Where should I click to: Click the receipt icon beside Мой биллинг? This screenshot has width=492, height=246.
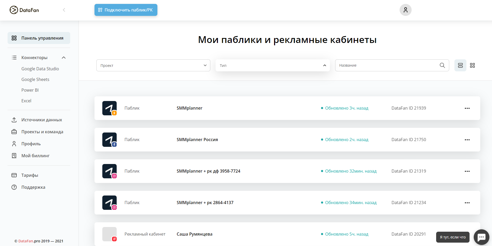(14, 156)
